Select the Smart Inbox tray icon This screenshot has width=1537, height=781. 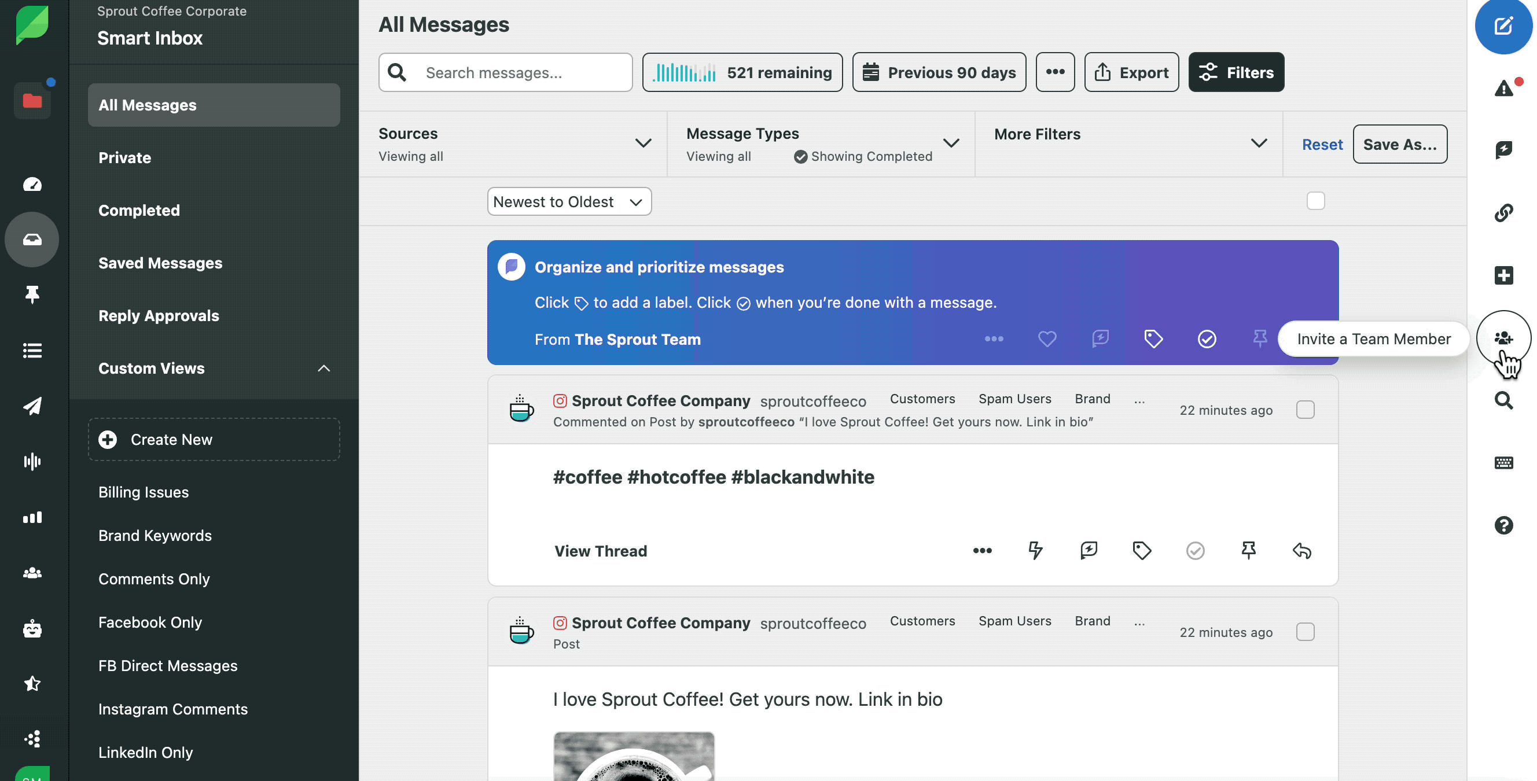[32, 240]
